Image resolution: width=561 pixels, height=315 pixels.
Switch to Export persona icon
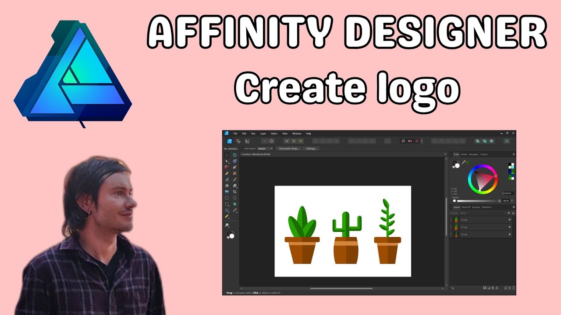[247, 141]
